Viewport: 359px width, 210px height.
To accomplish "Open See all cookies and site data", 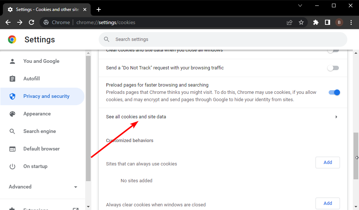I will [x=223, y=117].
